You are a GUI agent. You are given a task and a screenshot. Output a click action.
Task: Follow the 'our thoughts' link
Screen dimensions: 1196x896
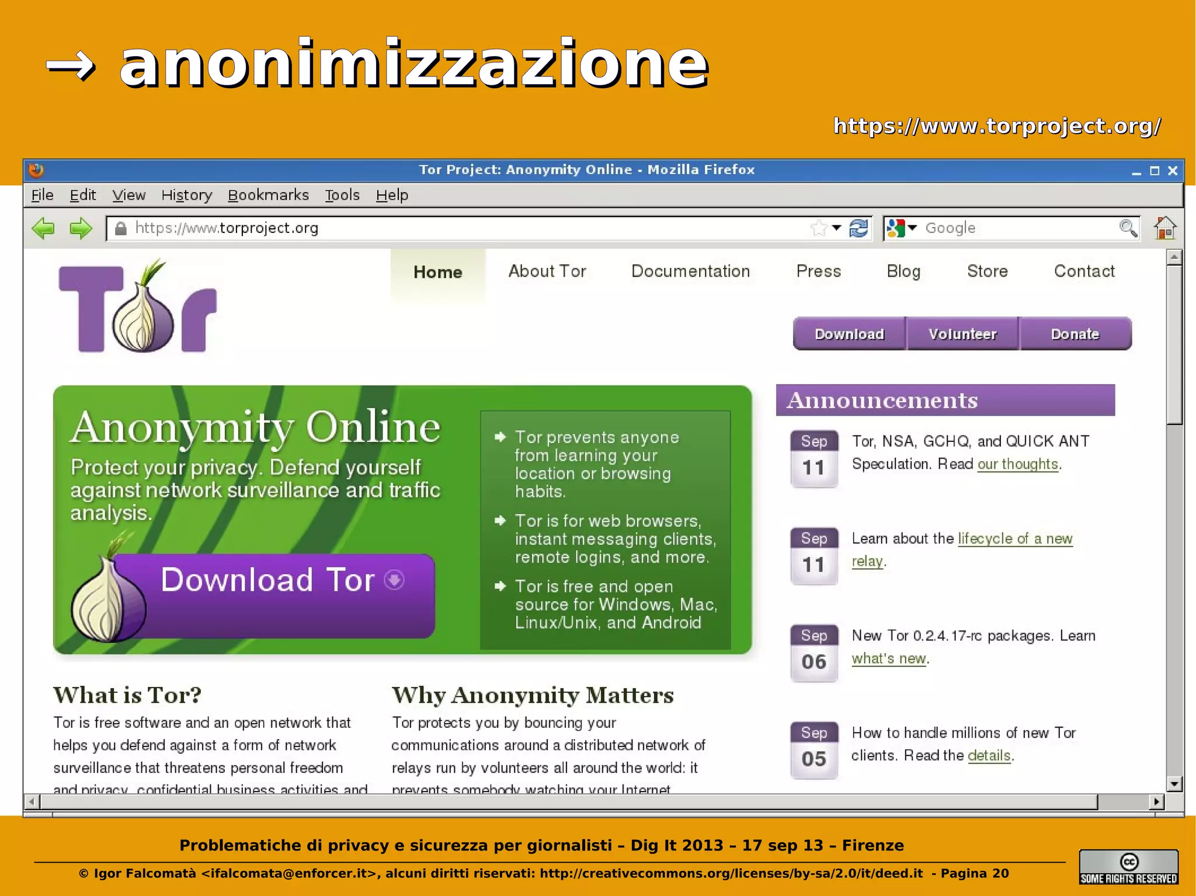pos(1018,464)
